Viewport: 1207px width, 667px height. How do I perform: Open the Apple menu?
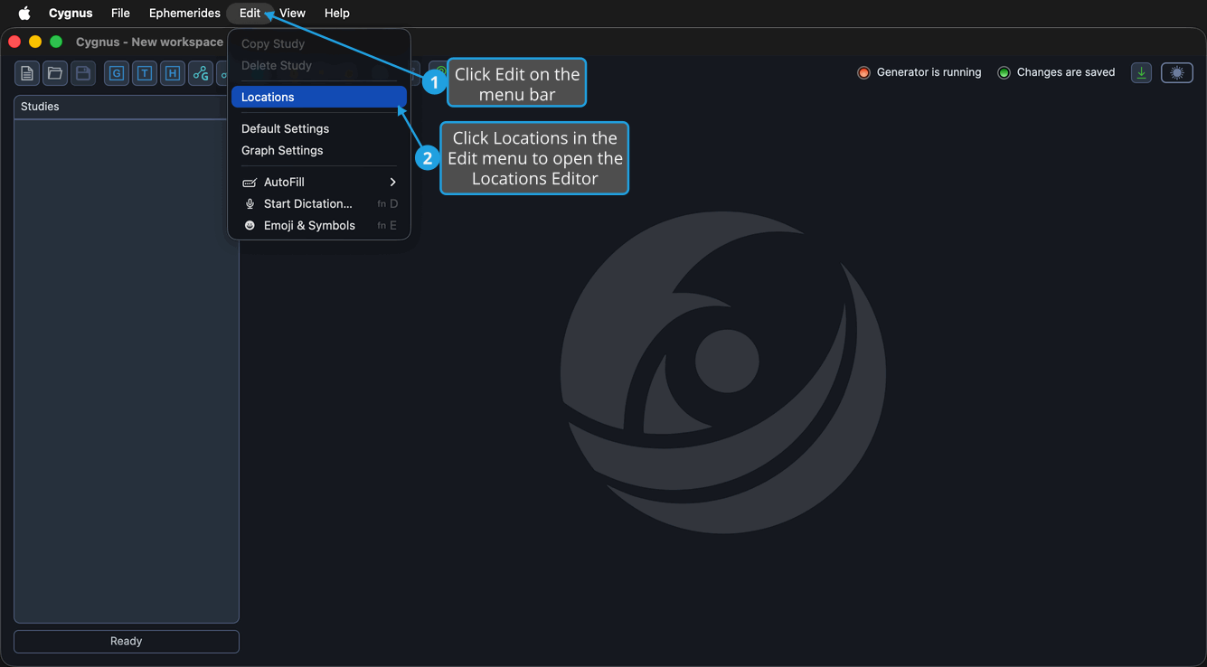24,13
